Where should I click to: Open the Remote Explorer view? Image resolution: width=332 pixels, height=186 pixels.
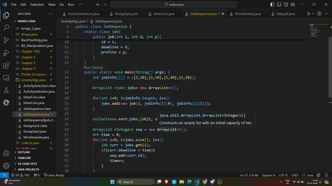click(x=6, y=78)
